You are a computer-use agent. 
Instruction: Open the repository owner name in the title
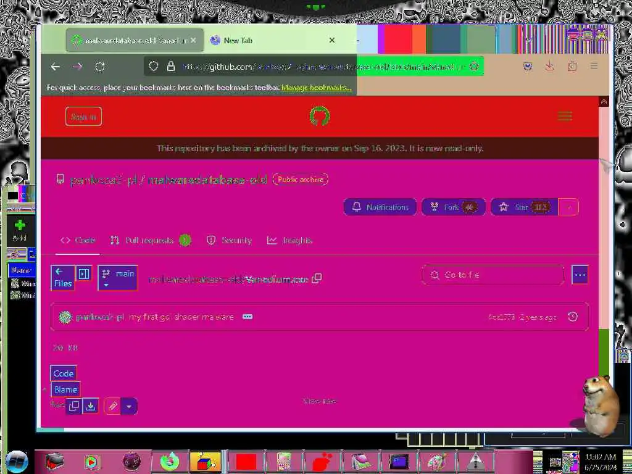coord(104,180)
